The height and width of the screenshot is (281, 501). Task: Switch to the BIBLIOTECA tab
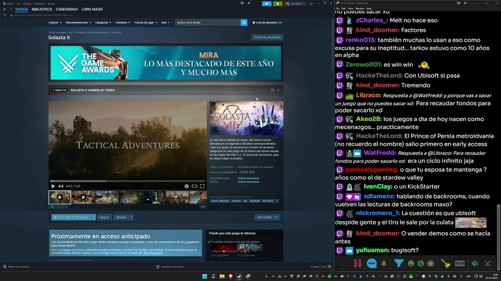tap(42, 9)
